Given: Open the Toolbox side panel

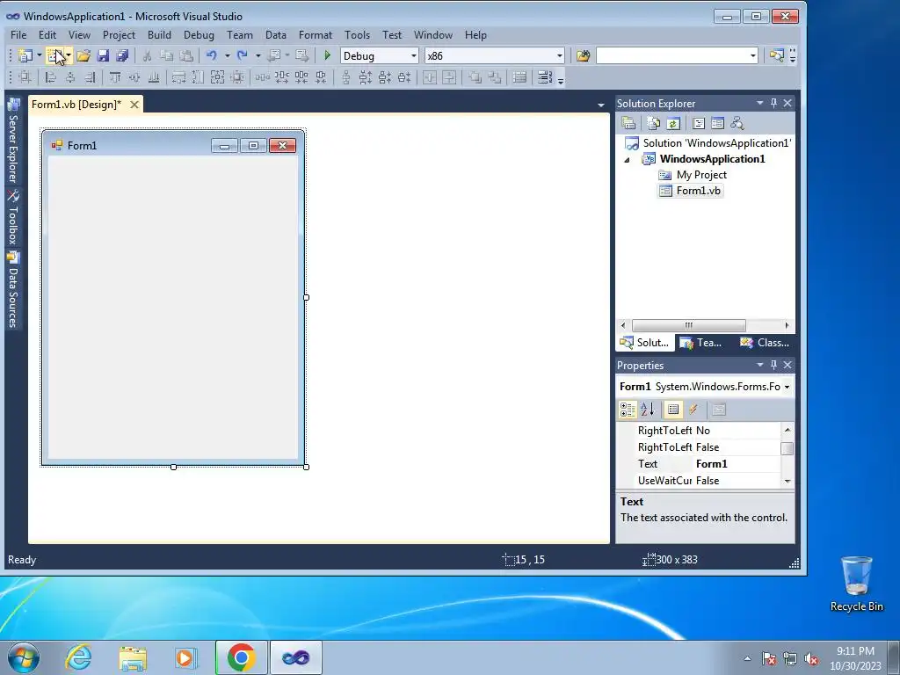Looking at the screenshot, I should click(x=12, y=218).
